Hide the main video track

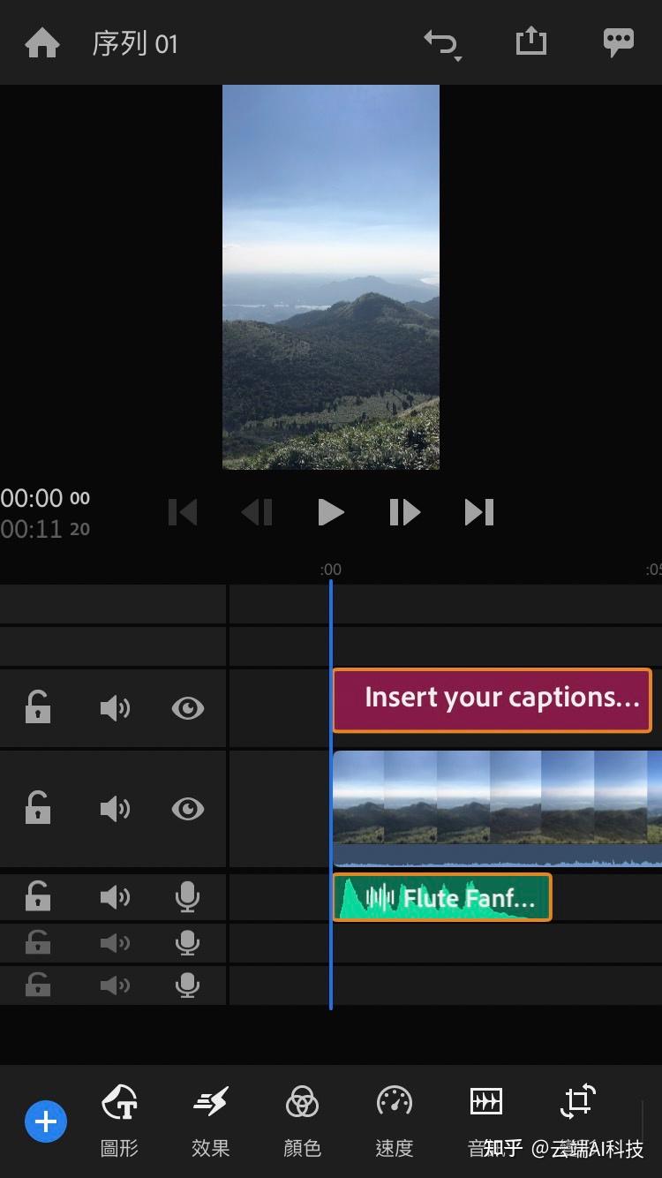(188, 808)
